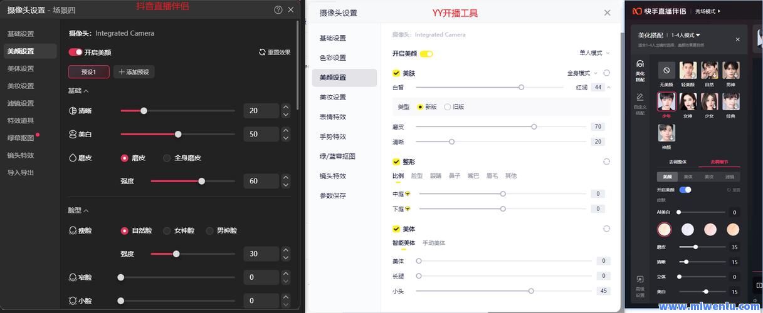Click the 添加预设 button
This screenshot has height=313, width=763.
coord(134,72)
